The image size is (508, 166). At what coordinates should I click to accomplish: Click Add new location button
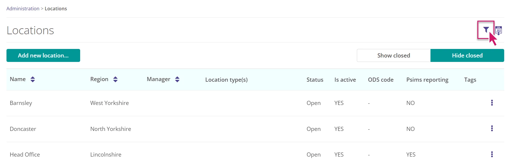(43, 55)
